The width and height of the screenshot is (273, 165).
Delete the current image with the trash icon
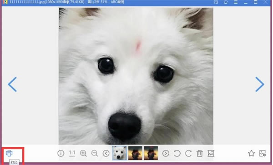200,153
